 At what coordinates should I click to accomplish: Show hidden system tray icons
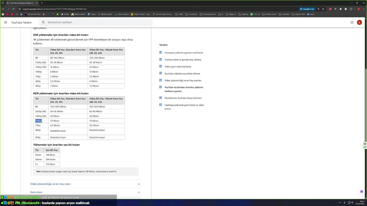click(x=340, y=203)
